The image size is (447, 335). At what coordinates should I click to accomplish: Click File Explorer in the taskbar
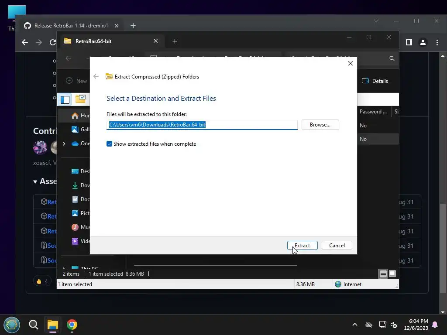[x=53, y=325]
